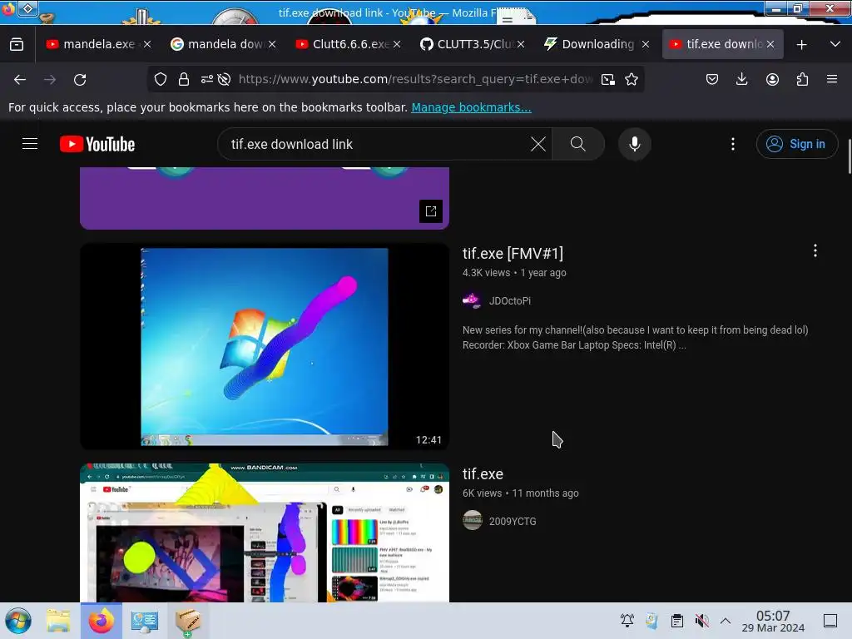Viewport: 852px width, 639px height.
Task: Open Firefox View recent browsing
Action: (17, 44)
